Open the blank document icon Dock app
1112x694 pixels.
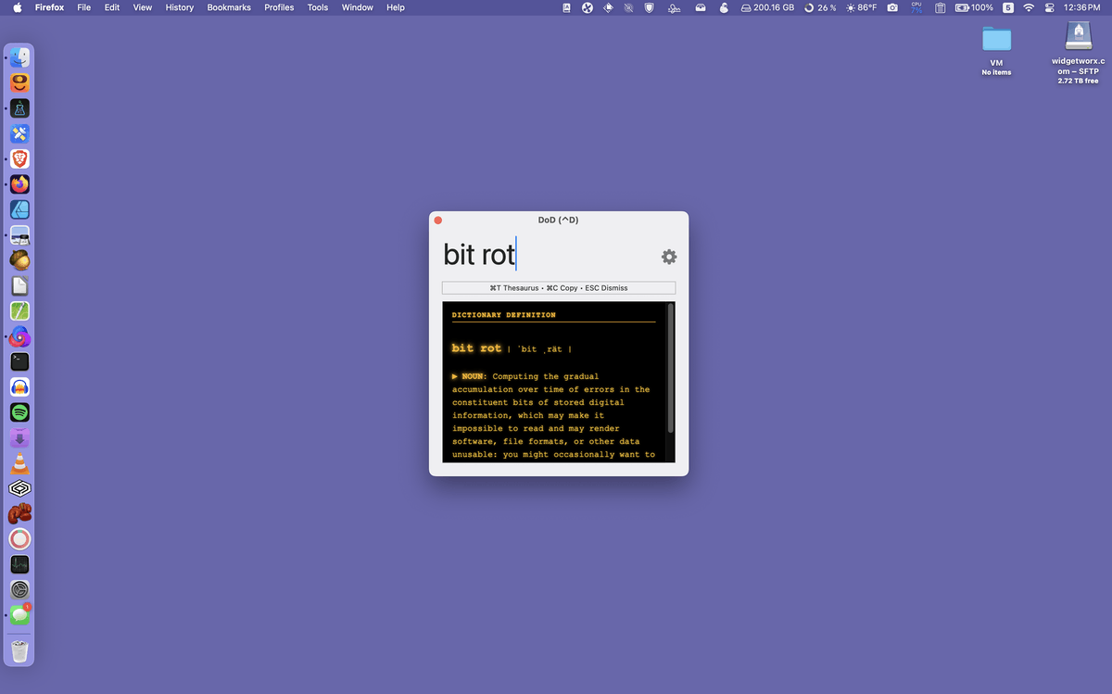[19, 285]
